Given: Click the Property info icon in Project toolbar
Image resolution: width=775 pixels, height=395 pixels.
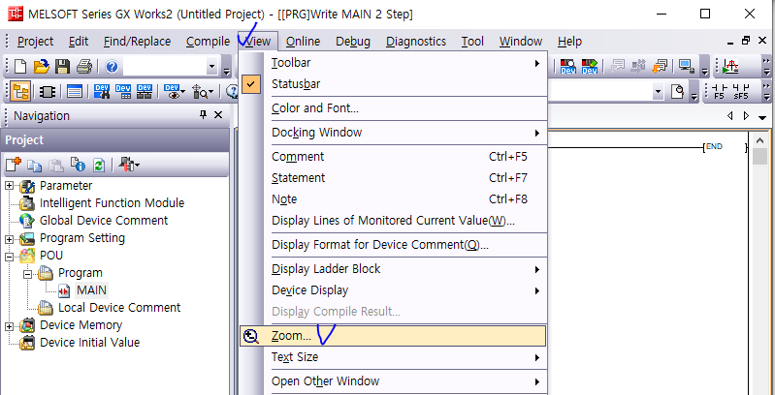Looking at the screenshot, I should 78,165.
